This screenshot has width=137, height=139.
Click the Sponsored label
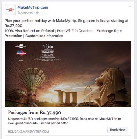[x=25, y=12]
